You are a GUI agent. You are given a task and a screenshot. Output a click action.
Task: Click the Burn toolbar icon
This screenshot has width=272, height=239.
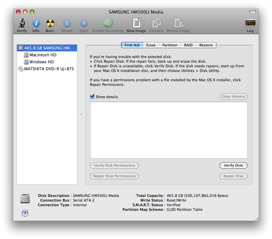pos(50,23)
